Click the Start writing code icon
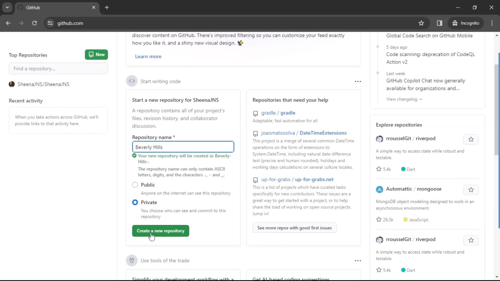This screenshot has height=281, width=500. 132,81
